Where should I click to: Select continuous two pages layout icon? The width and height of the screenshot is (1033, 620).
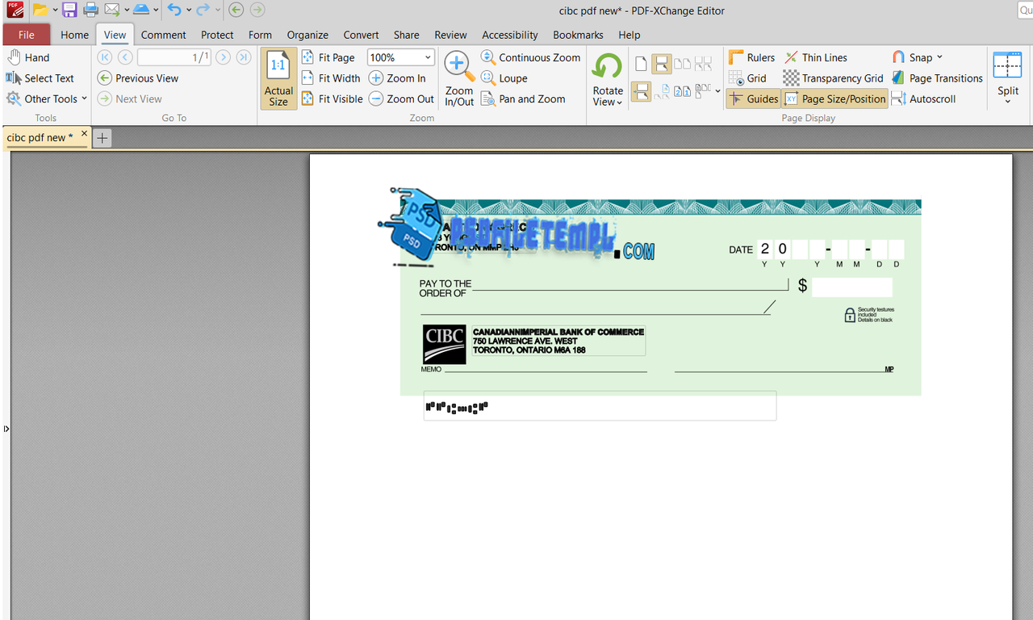point(703,65)
